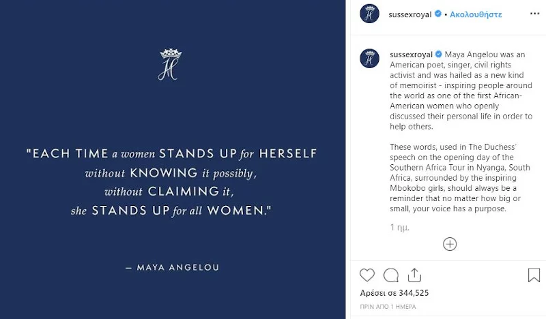Click the 1 ημ. caption timestamp

pyautogui.click(x=399, y=227)
